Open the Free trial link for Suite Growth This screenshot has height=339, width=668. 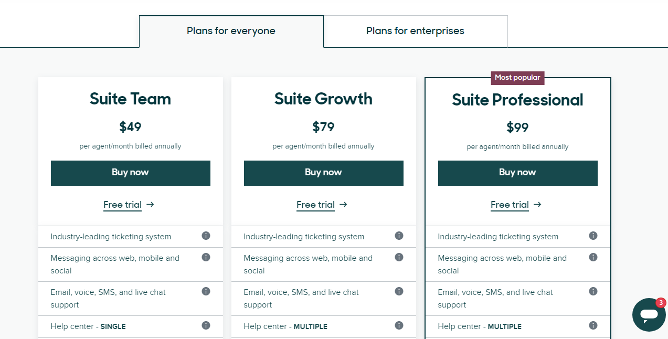tap(315, 205)
